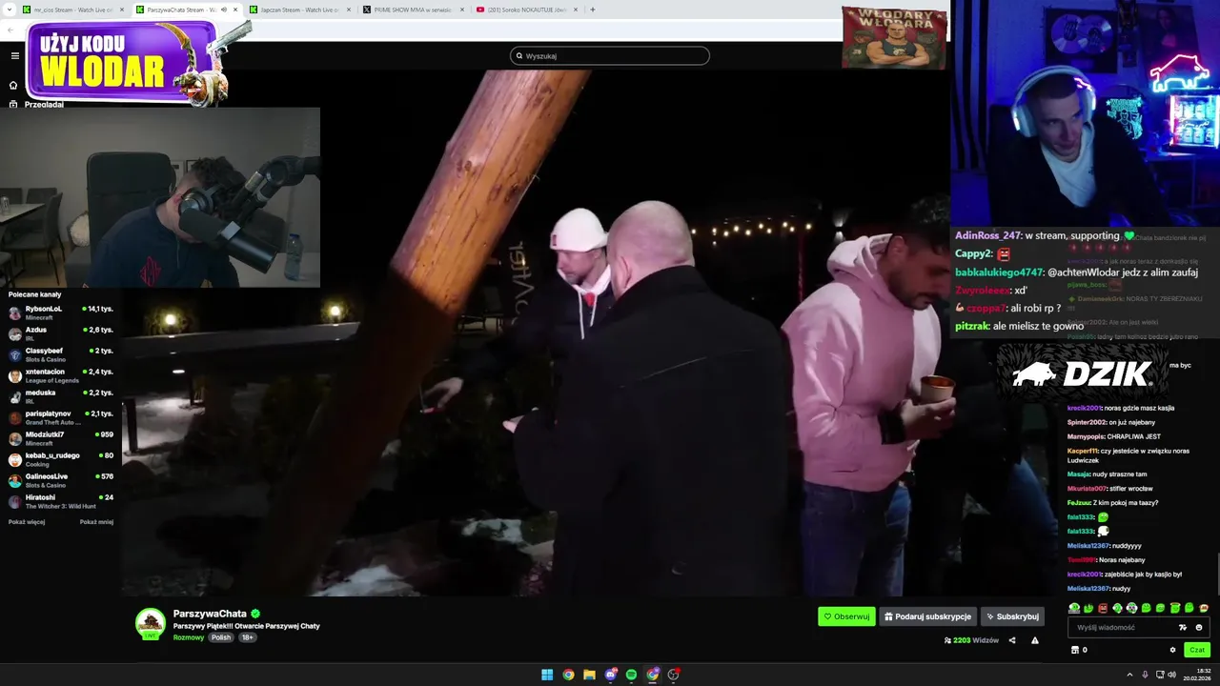This screenshot has width=1220, height=686.
Task: Open browser tab search dropdown arrow
Action: 9,10
